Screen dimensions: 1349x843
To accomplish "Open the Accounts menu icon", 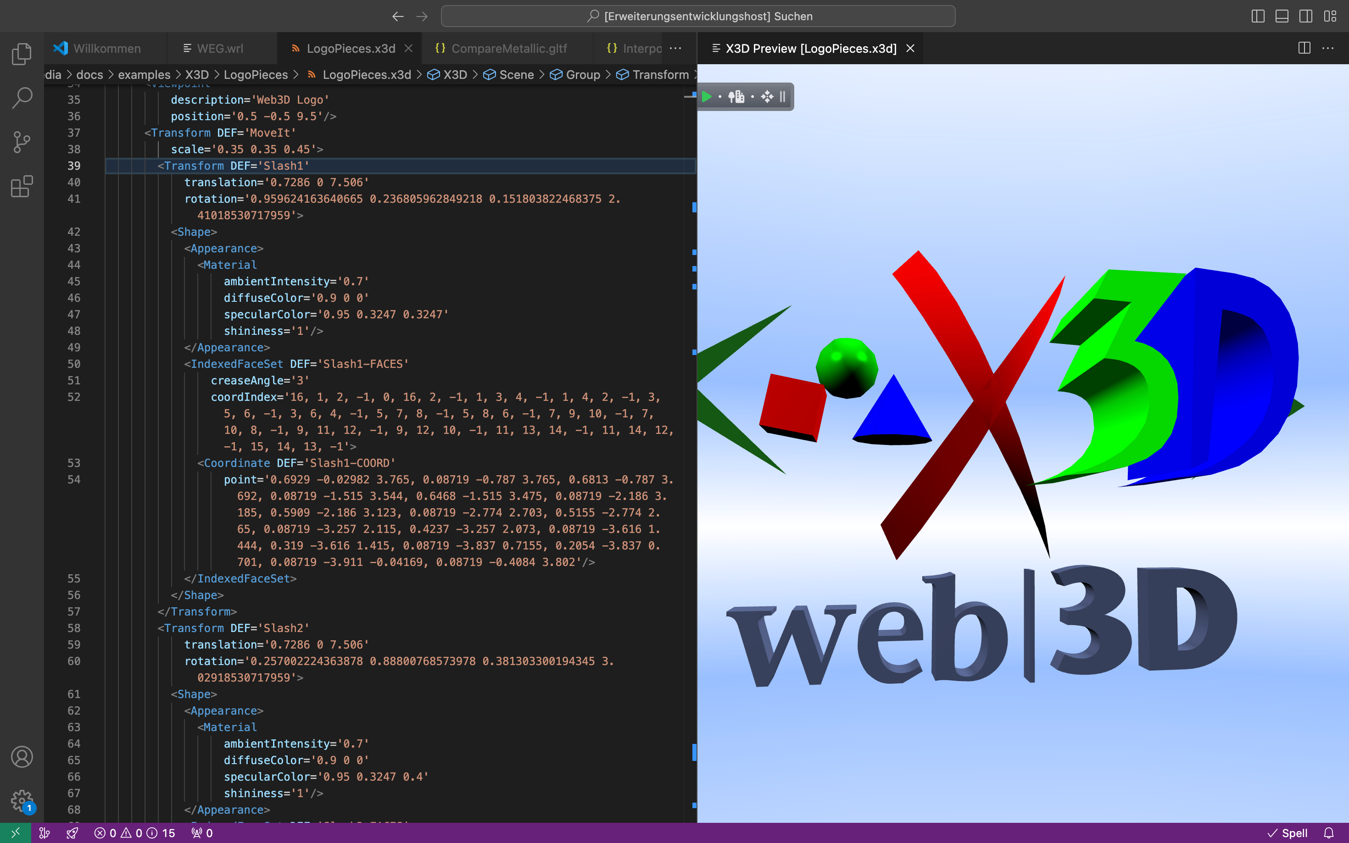I will click(x=22, y=757).
